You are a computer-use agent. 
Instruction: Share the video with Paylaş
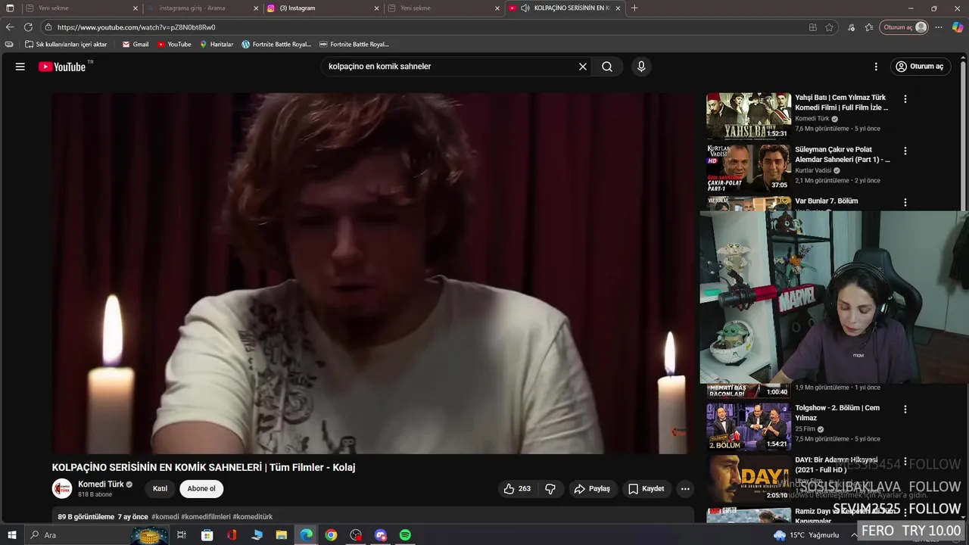point(592,489)
